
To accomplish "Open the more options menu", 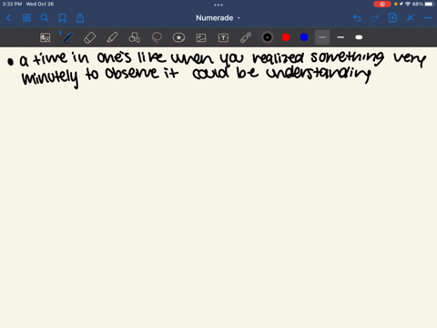I will (428, 18).
